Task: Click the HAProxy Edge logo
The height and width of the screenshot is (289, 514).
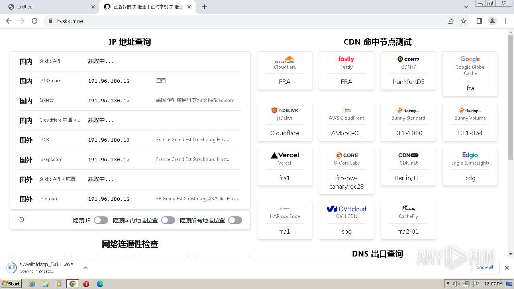Action: point(285,209)
